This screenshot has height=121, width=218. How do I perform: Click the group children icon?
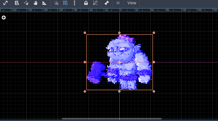point(95,3)
